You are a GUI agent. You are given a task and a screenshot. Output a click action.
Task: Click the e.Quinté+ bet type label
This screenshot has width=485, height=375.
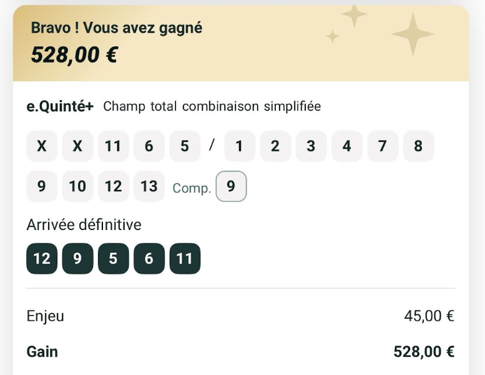[x=60, y=106]
